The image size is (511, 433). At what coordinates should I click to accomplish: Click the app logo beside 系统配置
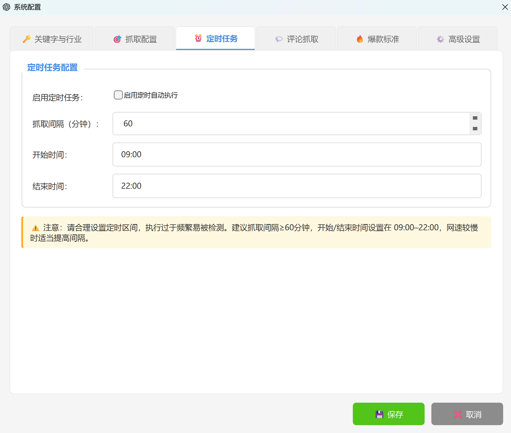tap(7, 7)
